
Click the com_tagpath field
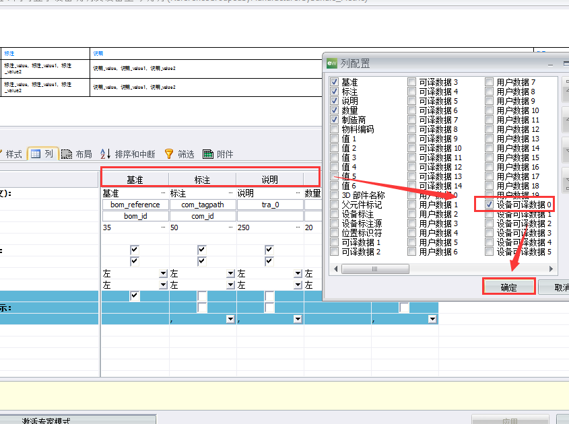[x=203, y=205]
